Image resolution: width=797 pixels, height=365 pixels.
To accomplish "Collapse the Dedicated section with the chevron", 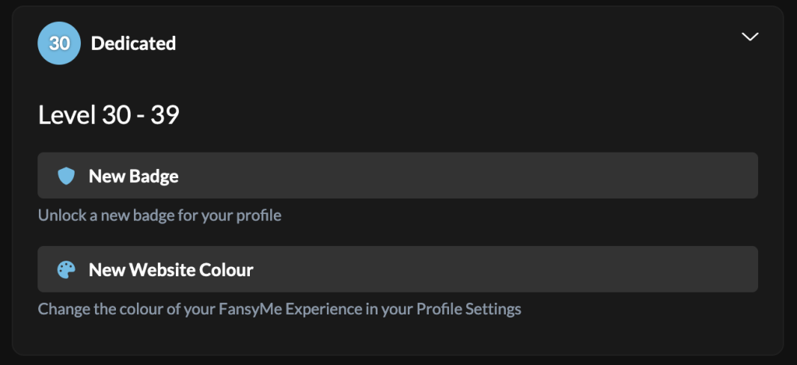I will [x=750, y=37].
